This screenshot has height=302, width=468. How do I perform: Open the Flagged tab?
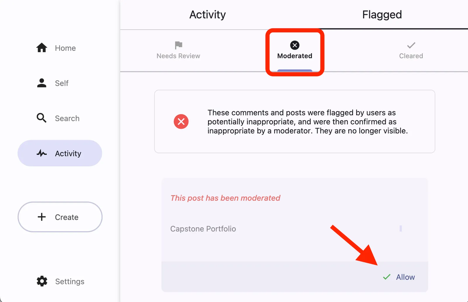coord(382,14)
